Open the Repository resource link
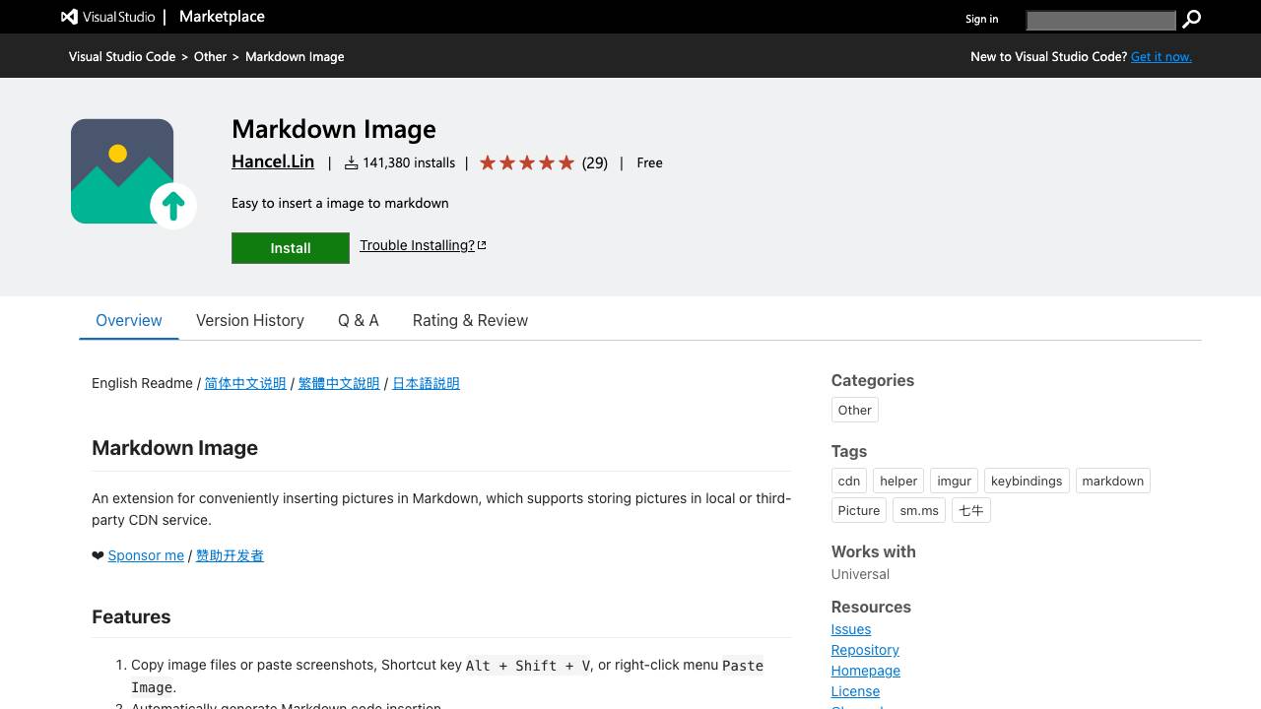 (x=865, y=650)
